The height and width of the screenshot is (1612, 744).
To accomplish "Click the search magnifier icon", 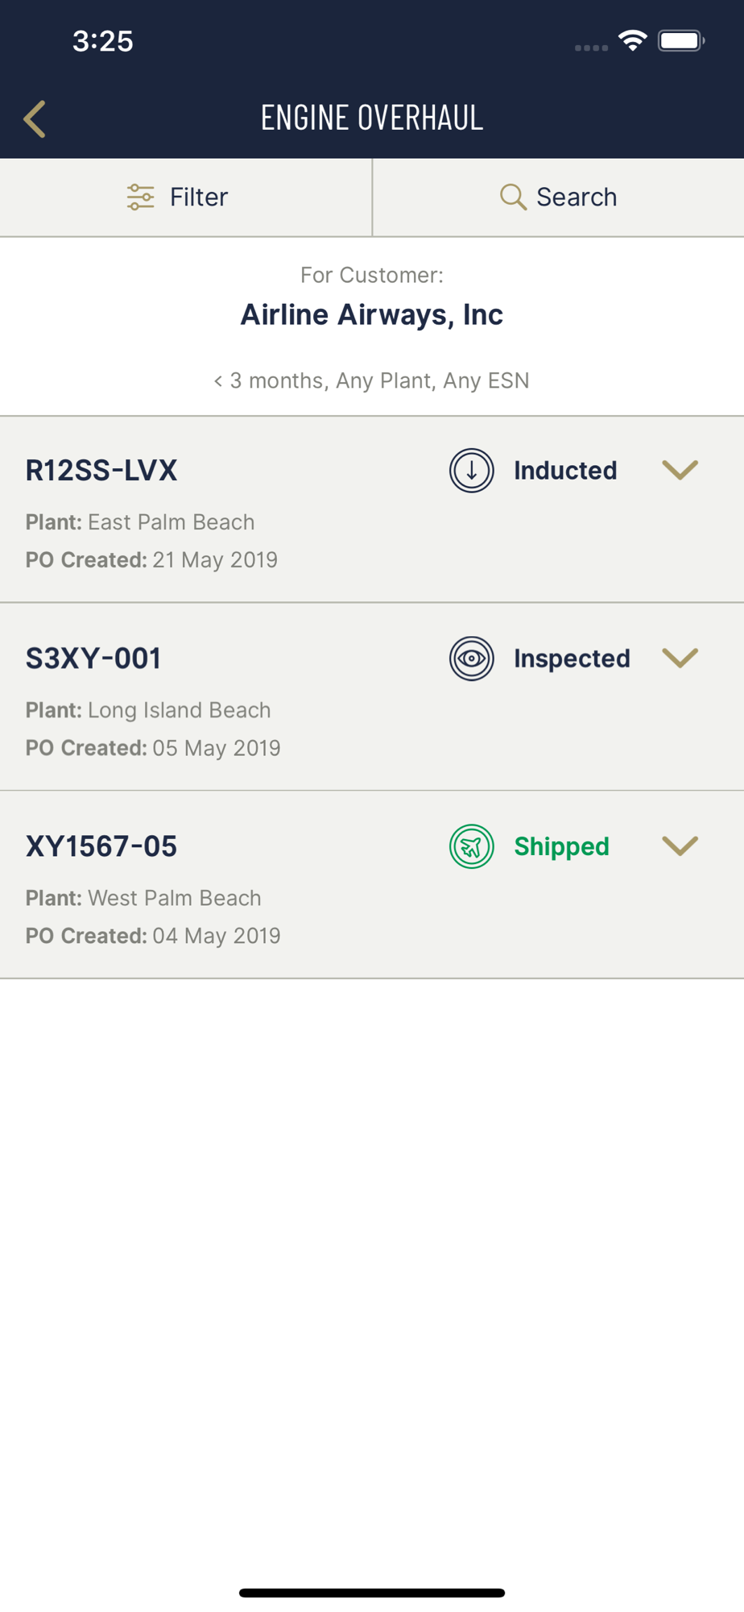I will click(x=513, y=197).
